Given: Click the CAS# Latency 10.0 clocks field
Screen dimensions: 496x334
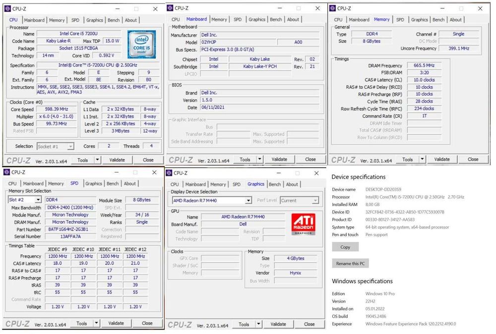Looking at the screenshot, I should [x=424, y=80].
